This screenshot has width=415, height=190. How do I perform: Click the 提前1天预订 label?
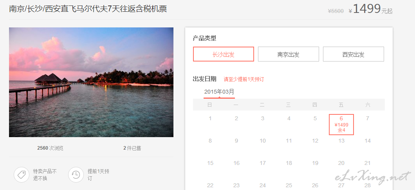click(98, 175)
